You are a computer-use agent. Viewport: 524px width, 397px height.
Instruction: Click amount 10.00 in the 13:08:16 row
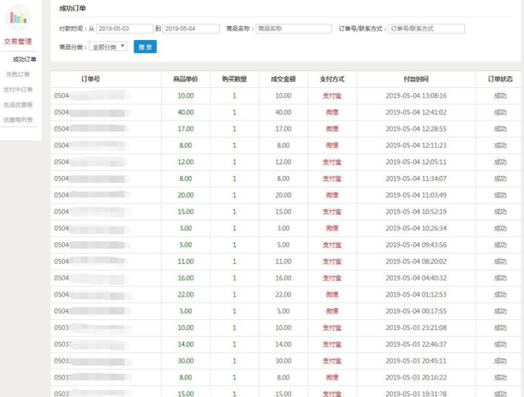tap(283, 96)
